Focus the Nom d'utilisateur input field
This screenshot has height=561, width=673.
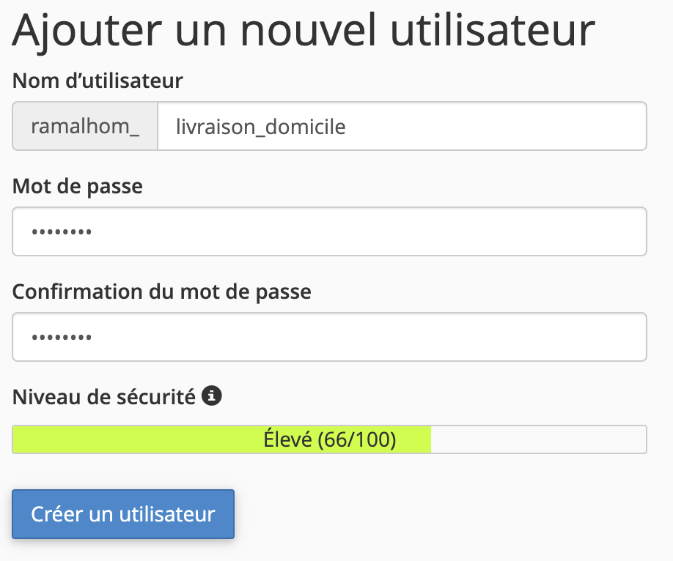[x=402, y=127]
